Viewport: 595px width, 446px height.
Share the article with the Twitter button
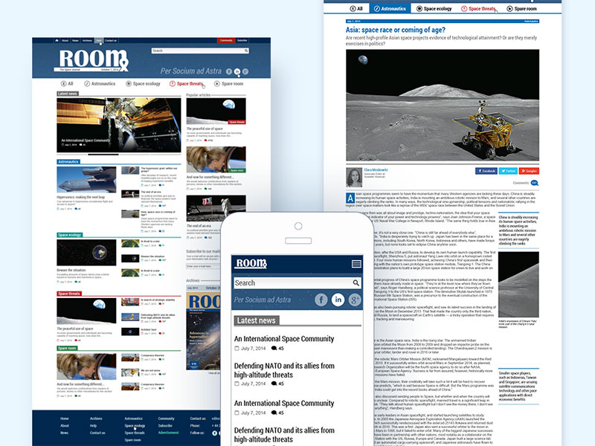508,171
